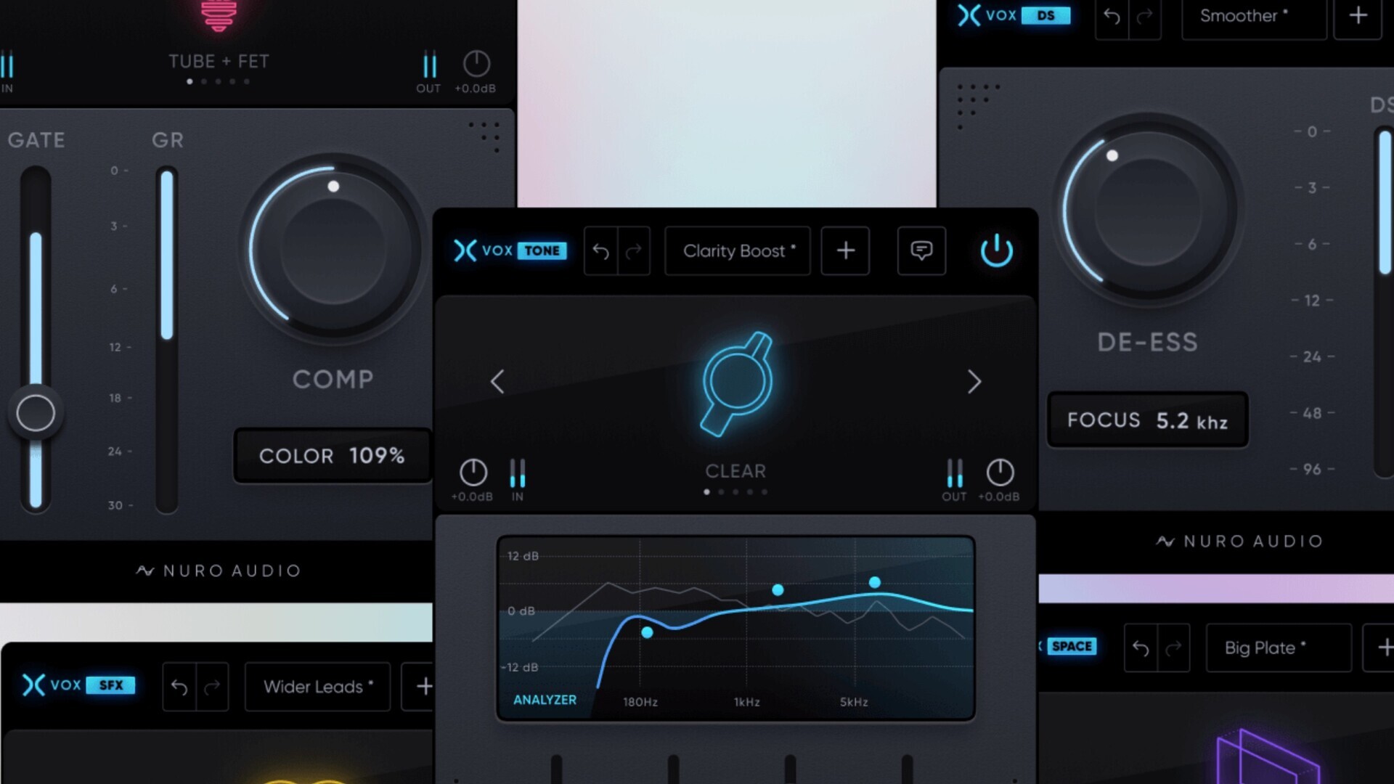
Task: Click the glowing CLEAR tone icon
Action: click(736, 383)
